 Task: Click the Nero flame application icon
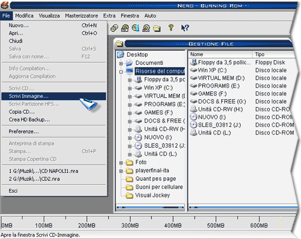4,5
